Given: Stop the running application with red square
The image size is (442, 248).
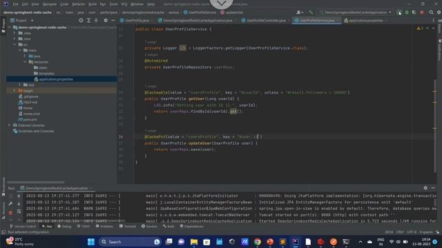Looking at the screenshot, I should point(422,12).
